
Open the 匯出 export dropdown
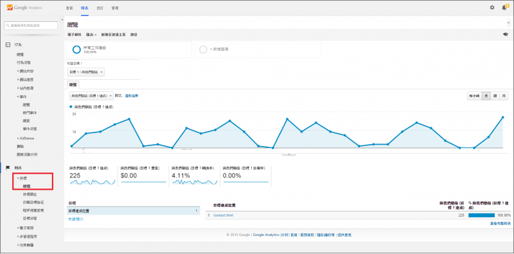[x=91, y=35]
